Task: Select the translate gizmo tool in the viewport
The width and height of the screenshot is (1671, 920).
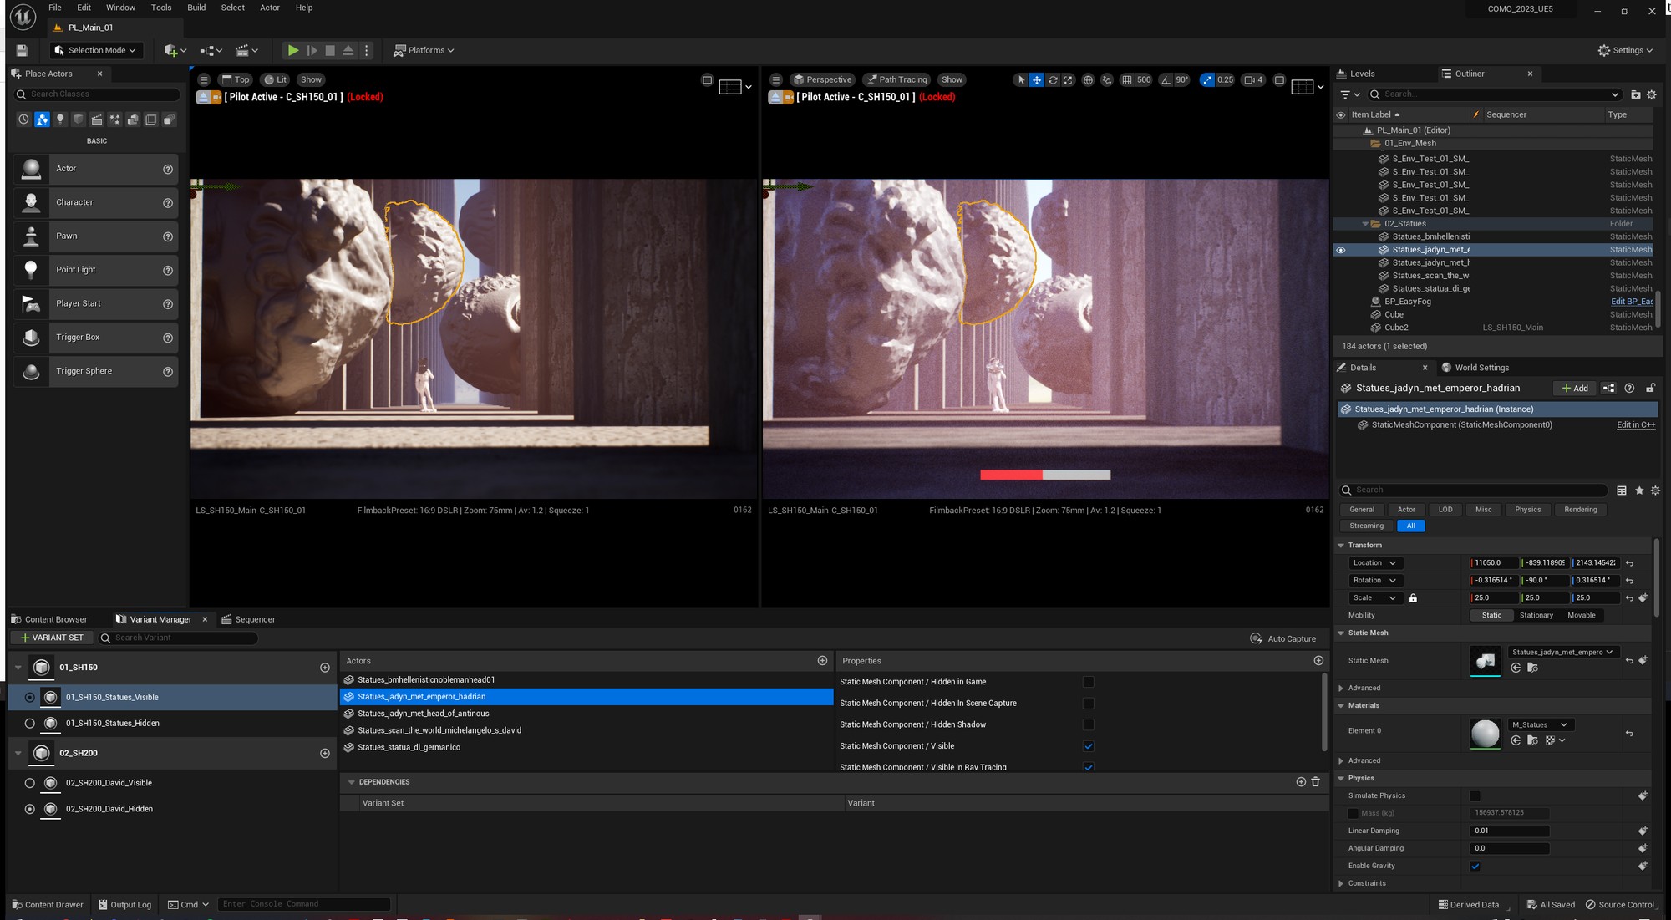Action: (1037, 80)
